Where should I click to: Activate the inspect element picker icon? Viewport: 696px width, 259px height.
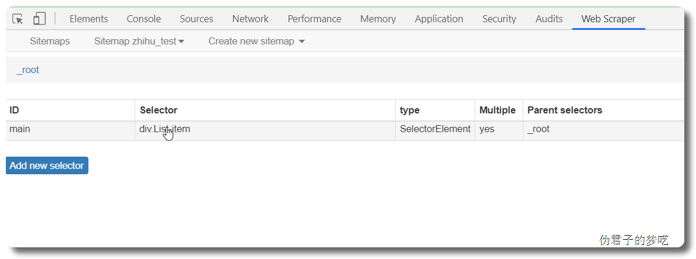(18, 19)
